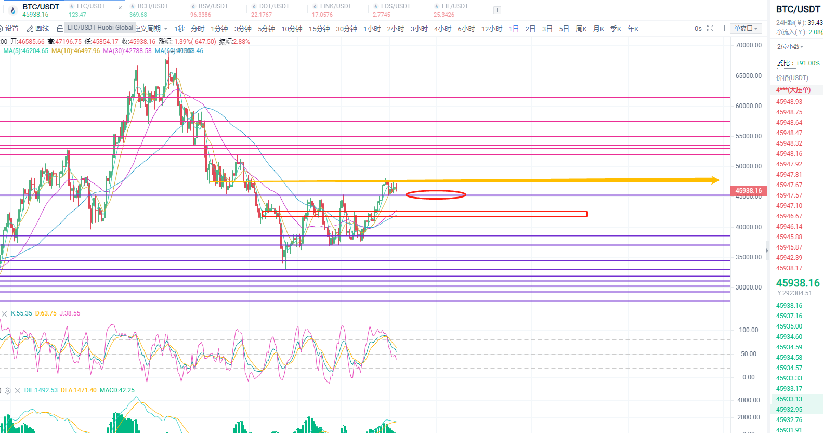Open MACD indicator settings gear
This screenshot has width=823, height=433.
coord(8,390)
